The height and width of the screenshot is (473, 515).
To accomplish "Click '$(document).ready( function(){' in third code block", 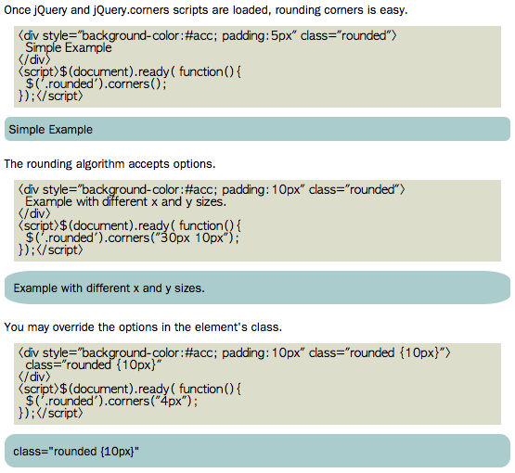I will pyautogui.click(x=129, y=389).
